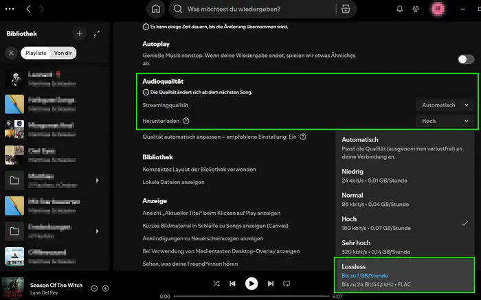Choose Sehr hoch 320 kbit/s option
Image resolution: width=481 pixels, height=300 pixels.
point(405,247)
